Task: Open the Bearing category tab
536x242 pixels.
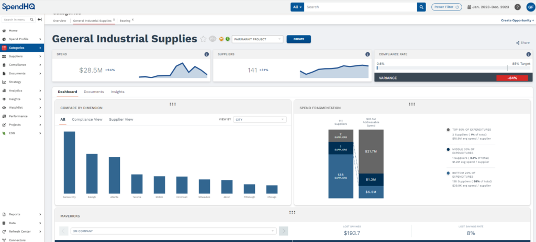Action: click(x=125, y=21)
